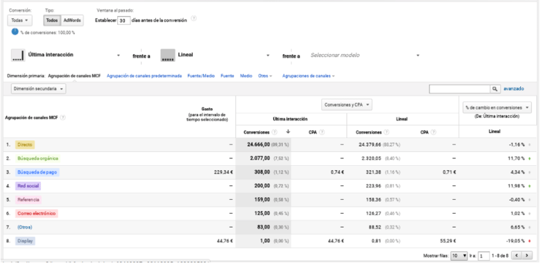Viewport: 541px width, 263px height.
Task: Select the 'Todos' type toggle
Action: point(52,20)
